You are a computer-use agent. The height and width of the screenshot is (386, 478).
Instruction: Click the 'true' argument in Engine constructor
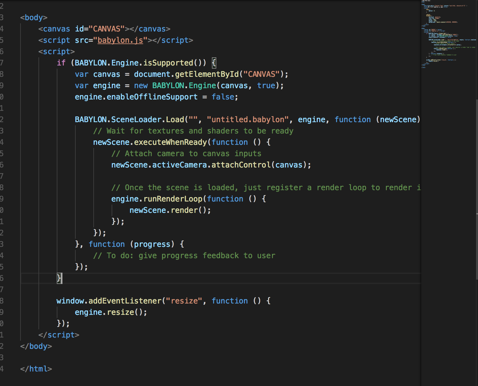coord(266,86)
